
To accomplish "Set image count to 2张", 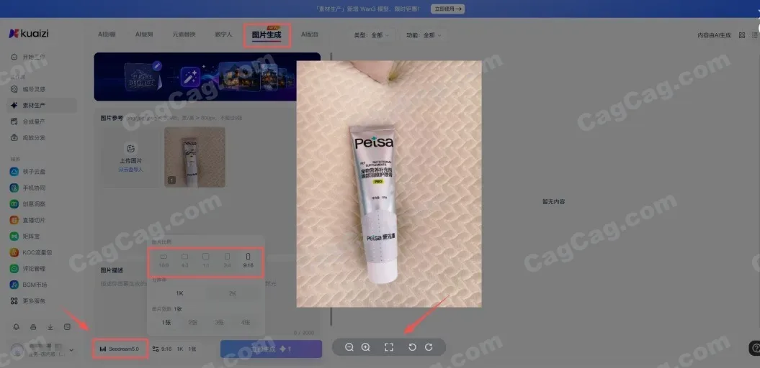I will tap(192, 323).
